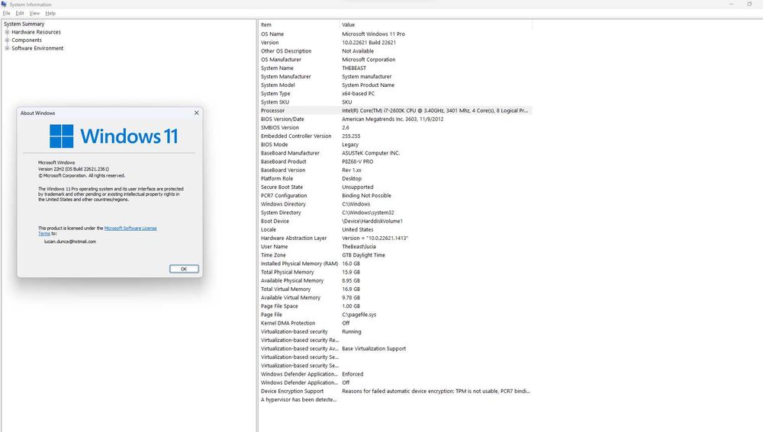Click the 'Base Virtualization Support' value

coord(374,349)
